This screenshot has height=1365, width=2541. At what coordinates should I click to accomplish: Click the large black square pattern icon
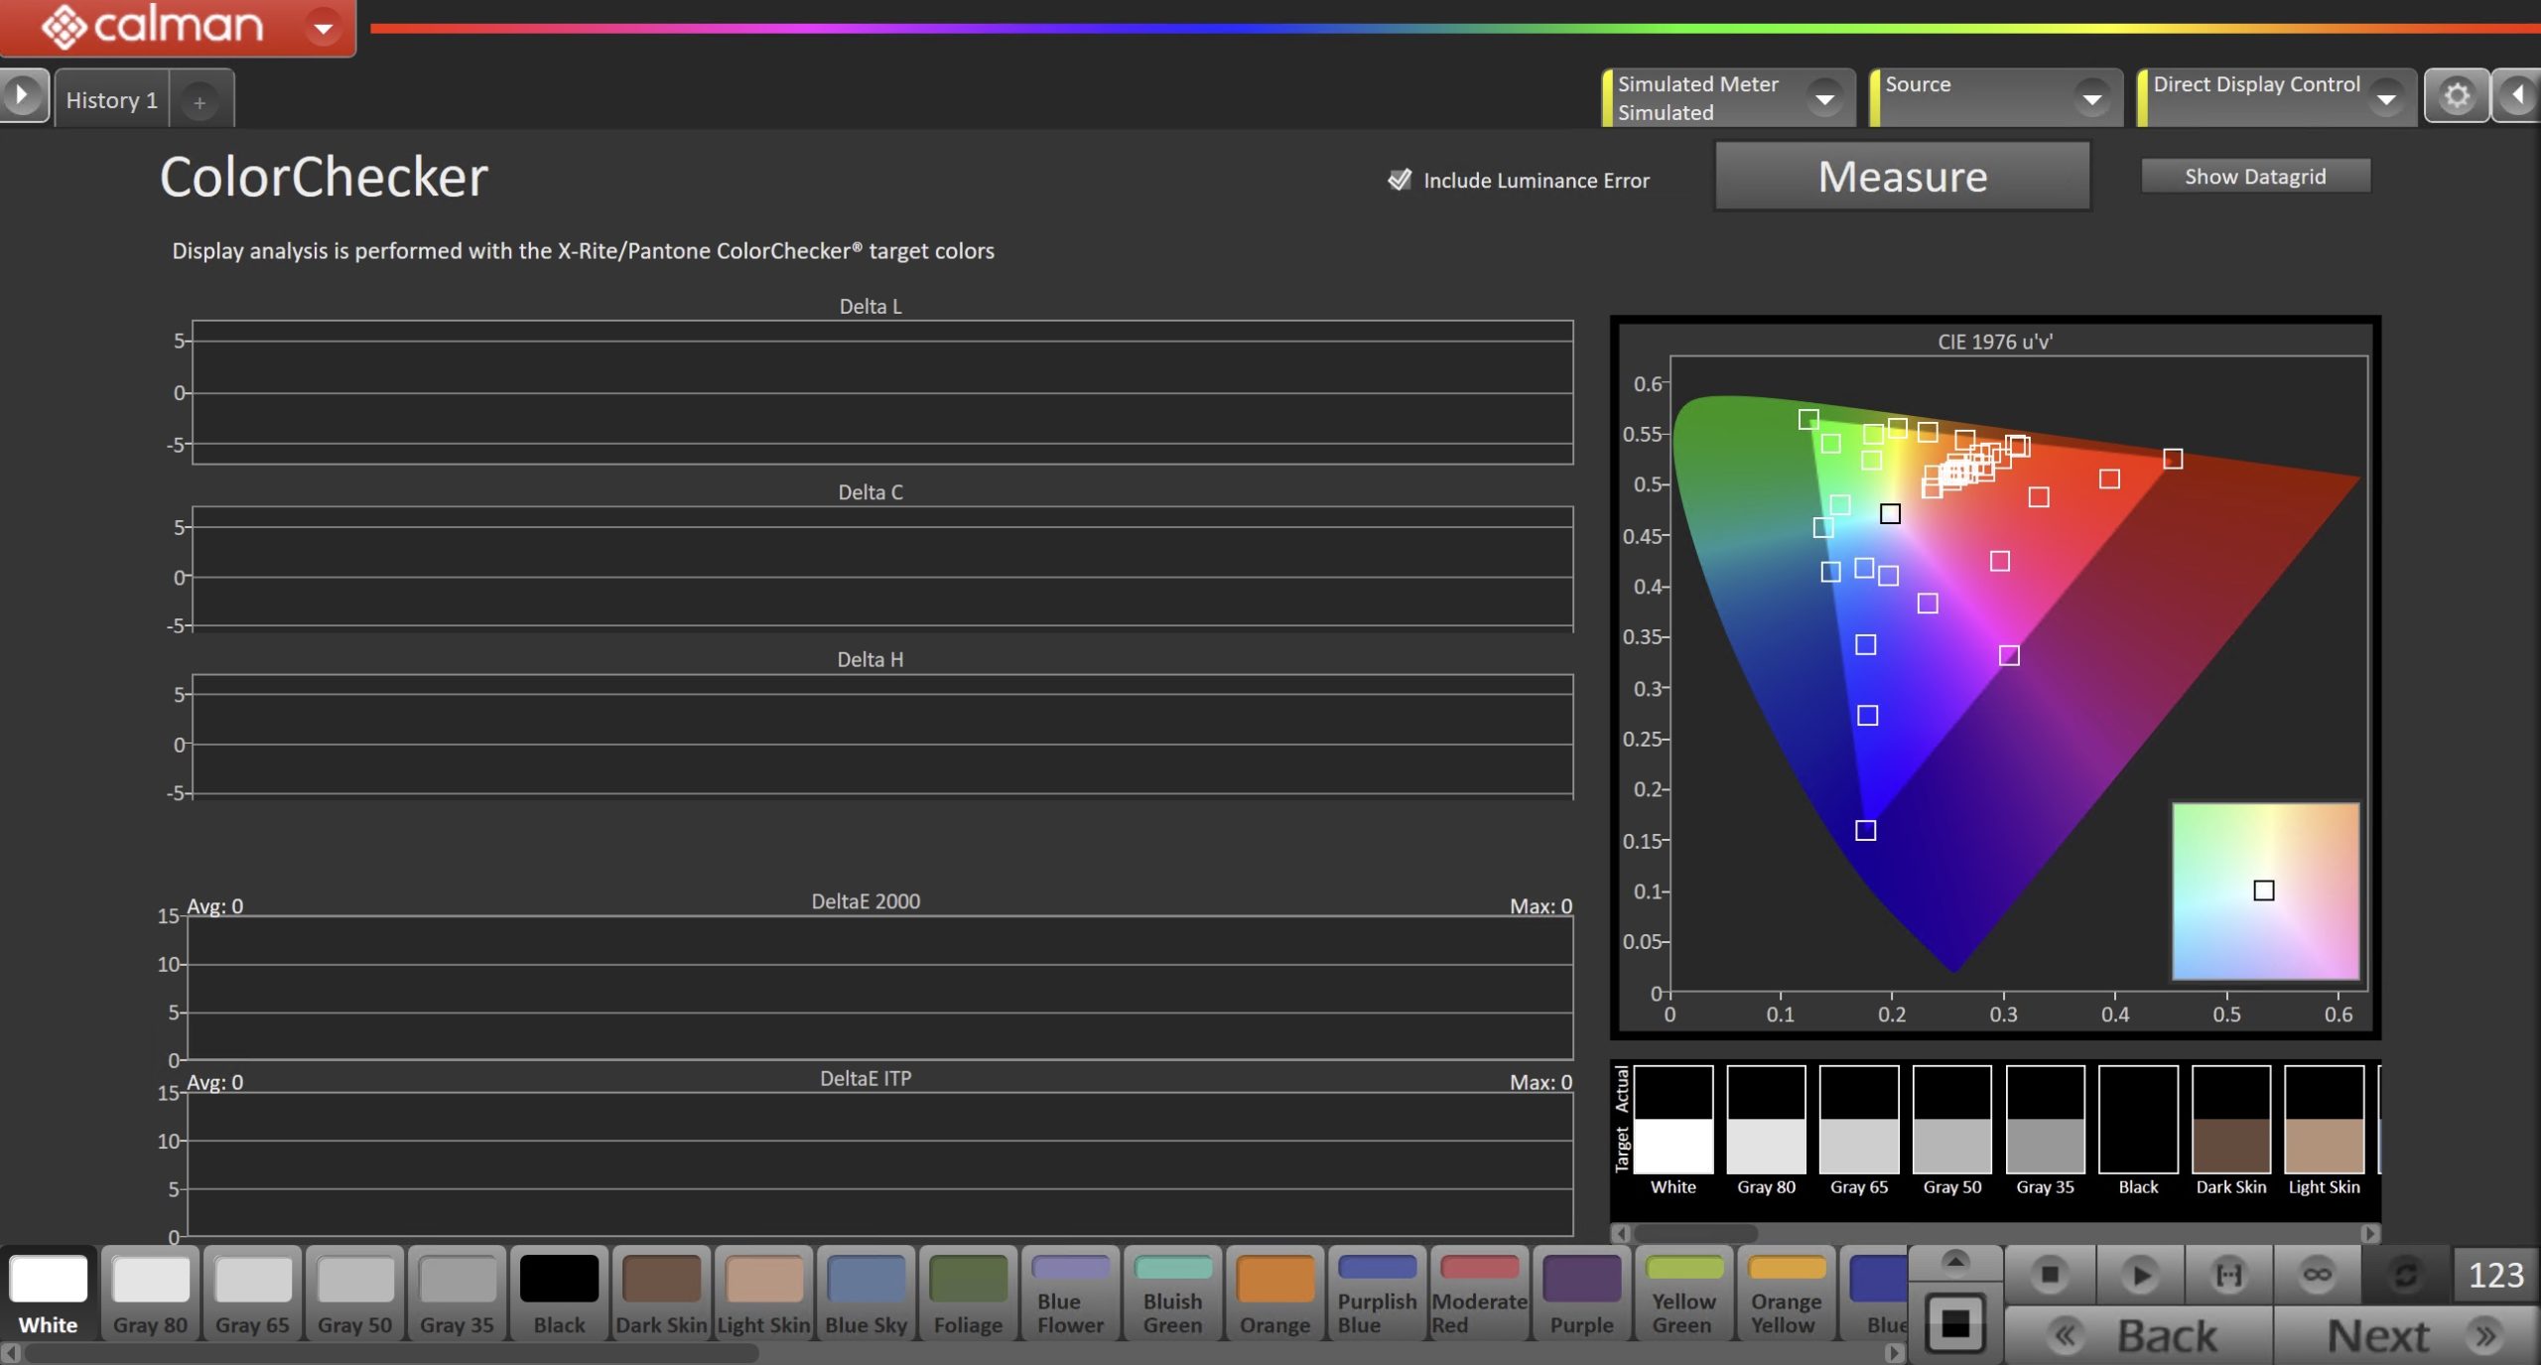1954,1322
